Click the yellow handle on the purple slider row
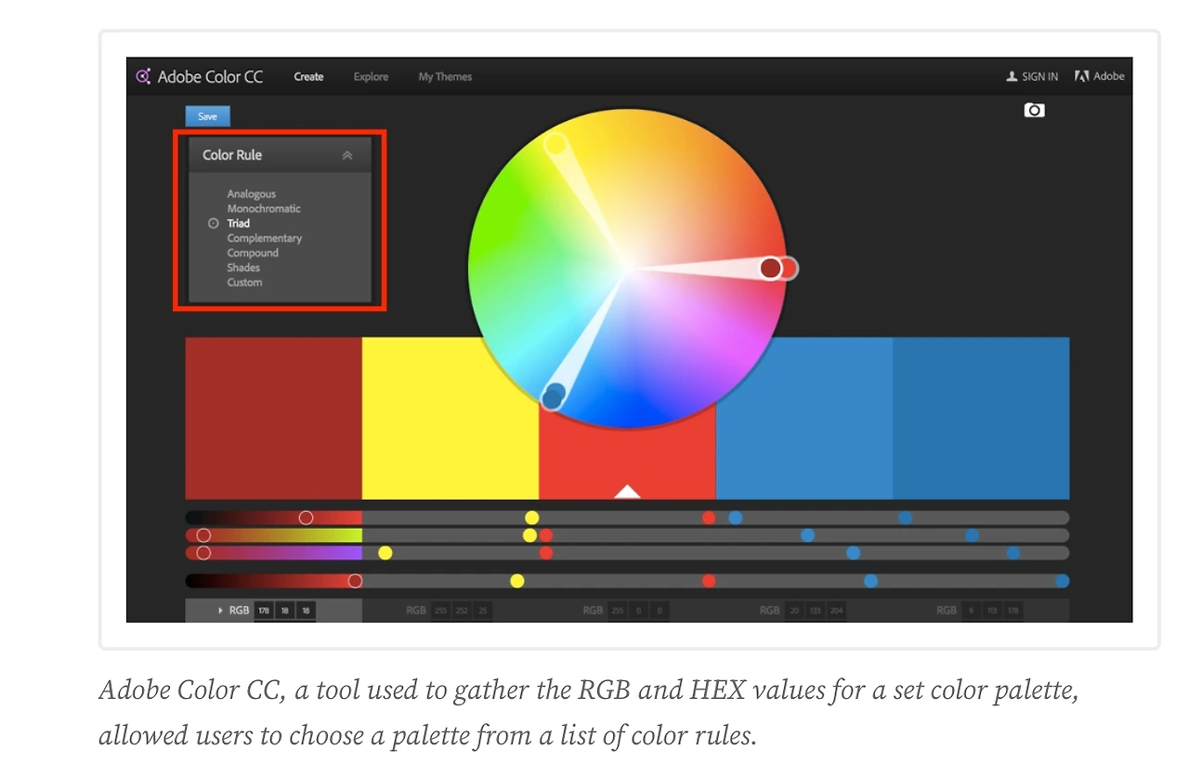1189x776 pixels. point(385,553)
